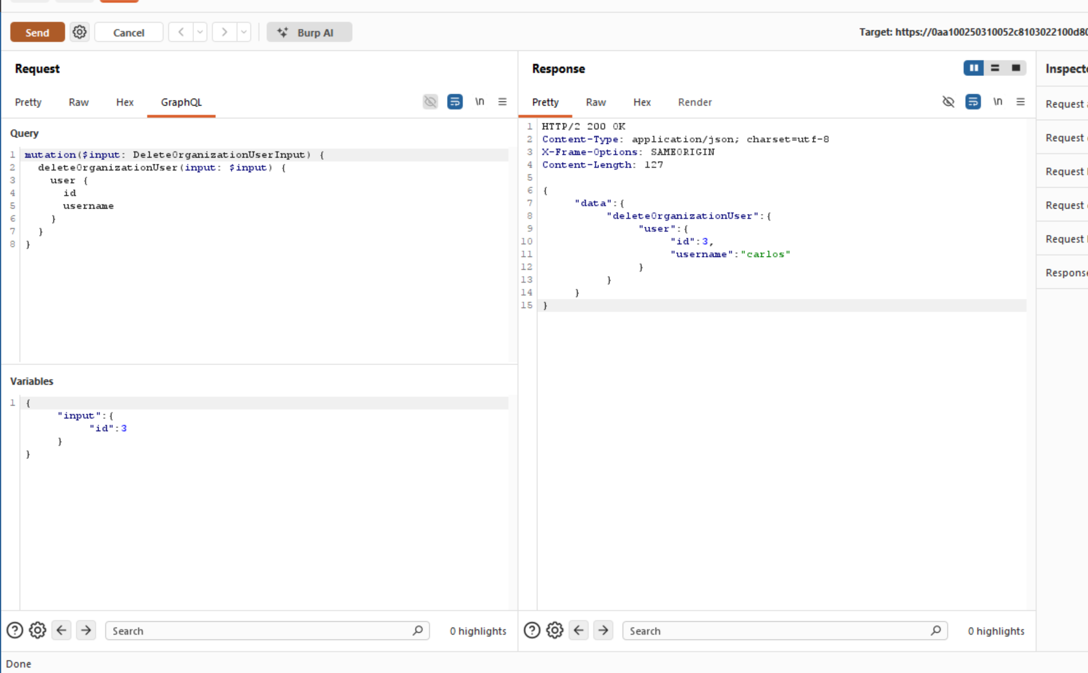Click the Burp AI sparkle button
The height and width of the screenshot is (673, 1088).
click(310, 32)
